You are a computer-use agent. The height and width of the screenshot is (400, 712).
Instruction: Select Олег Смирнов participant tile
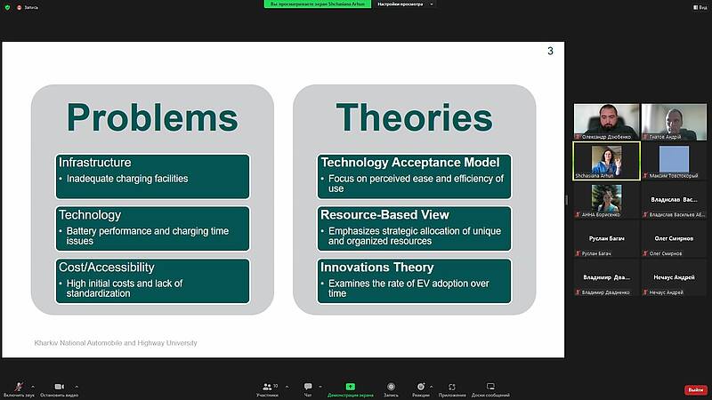(x=674, y=238)
